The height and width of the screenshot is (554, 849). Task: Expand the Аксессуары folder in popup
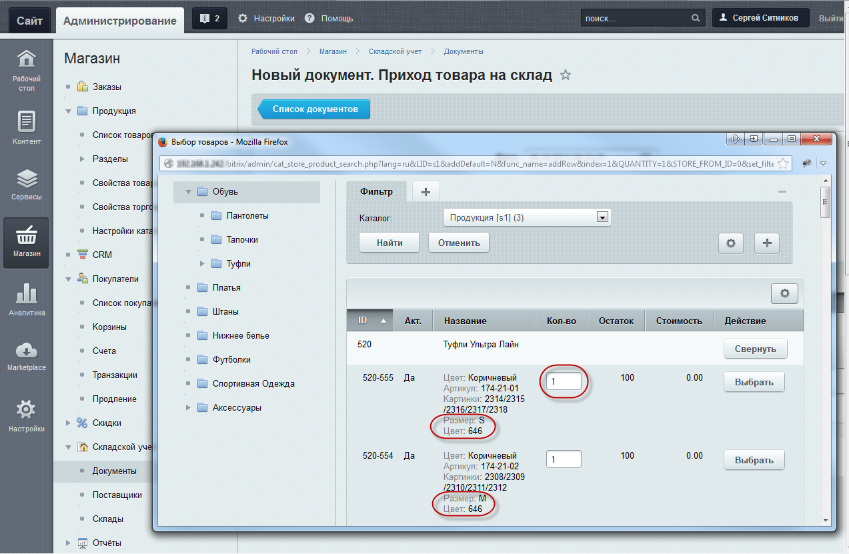(x=189, y=408)
